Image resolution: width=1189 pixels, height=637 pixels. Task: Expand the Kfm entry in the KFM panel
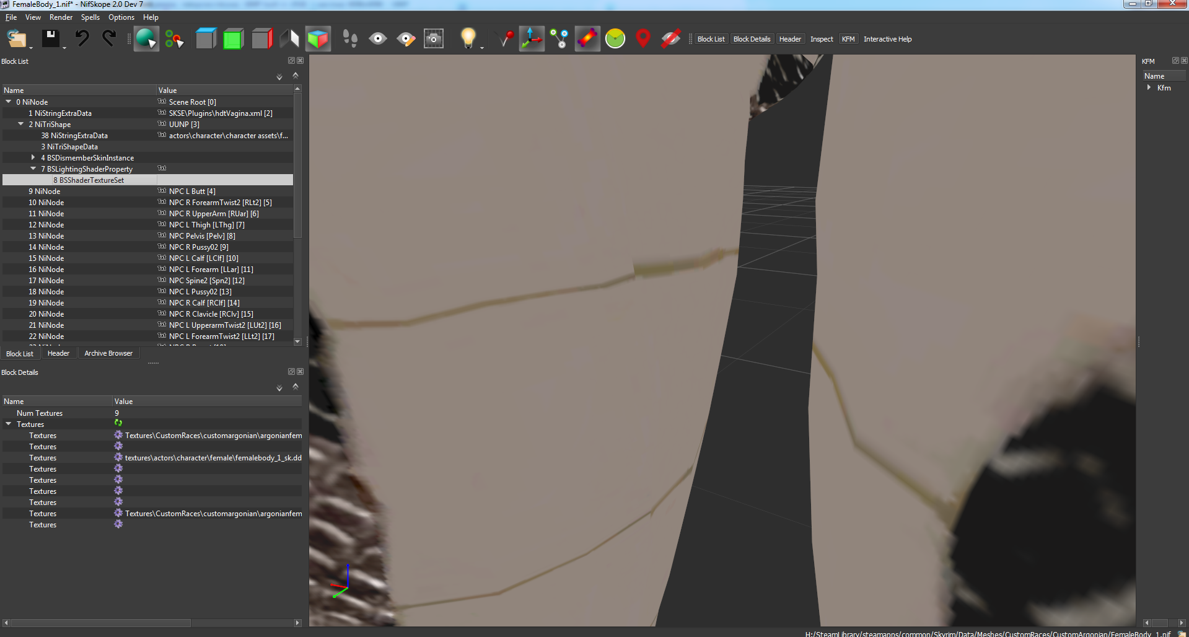click(1150, 87)
